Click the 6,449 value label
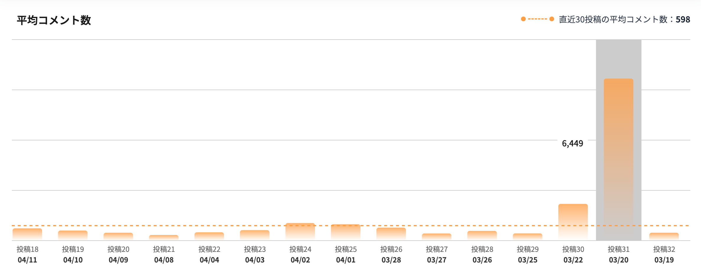 click(572, 144)
